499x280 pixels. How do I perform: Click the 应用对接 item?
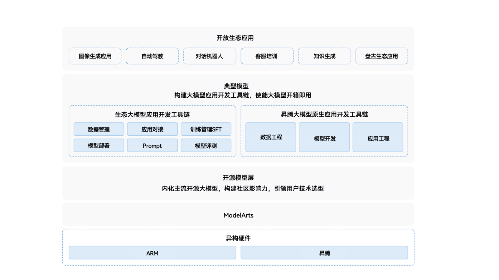point(152,129)
